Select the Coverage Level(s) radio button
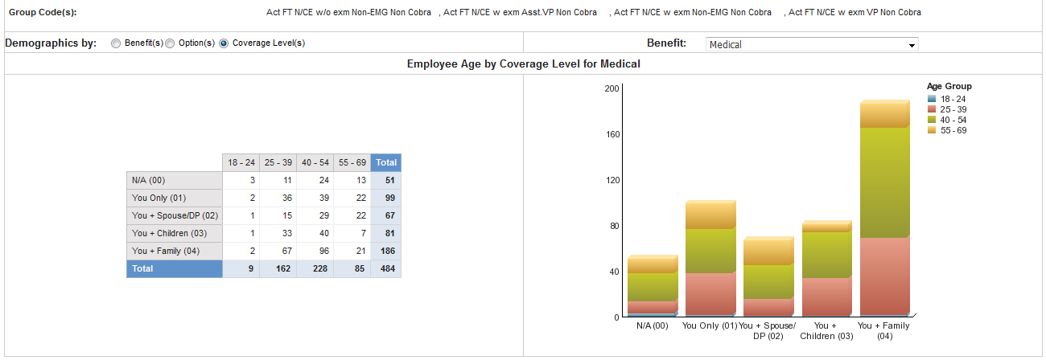Viewport: 1046px width, 360px height. tap(224, 43)
